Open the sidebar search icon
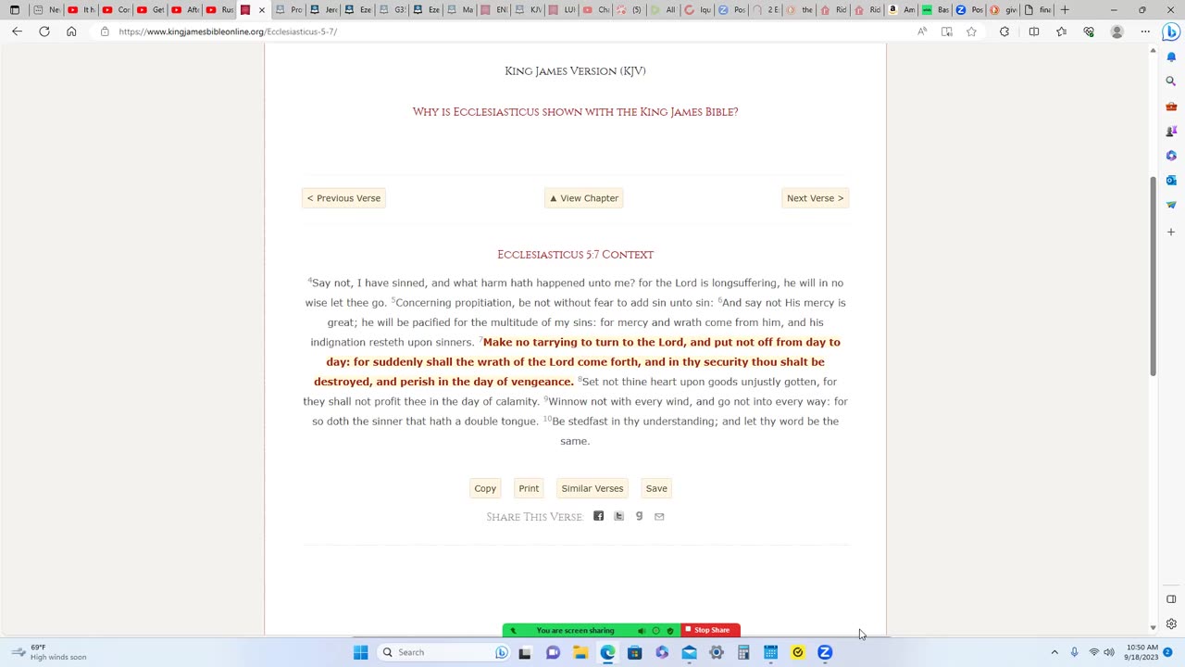Screen dimensions: 1185x667 (x=1171, y=82)
